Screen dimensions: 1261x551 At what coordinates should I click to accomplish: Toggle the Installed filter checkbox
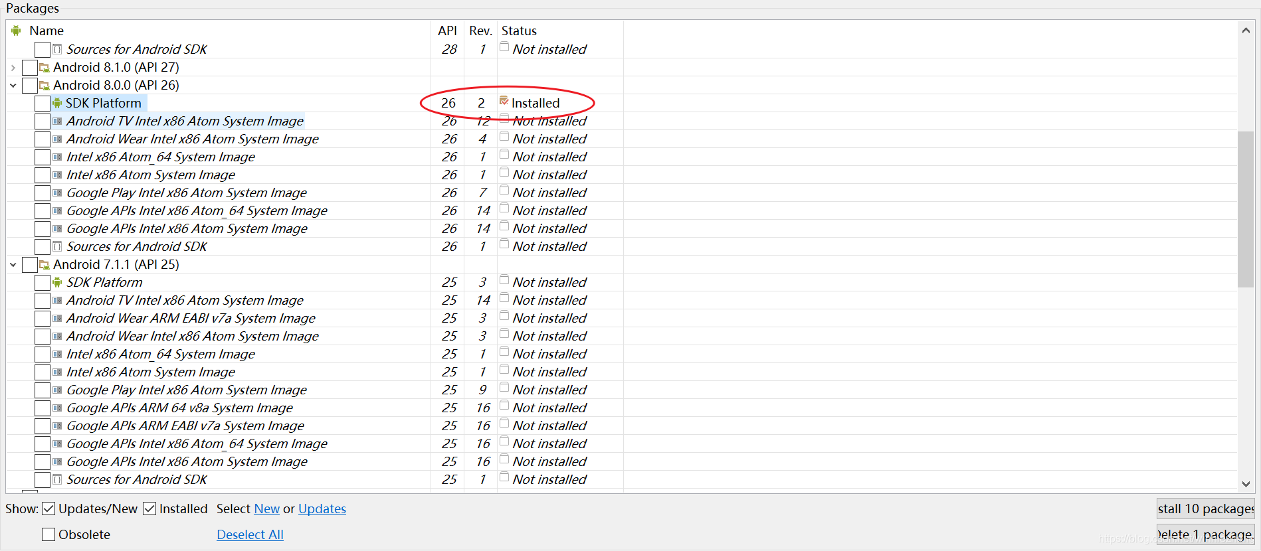[x=149, y=509]
